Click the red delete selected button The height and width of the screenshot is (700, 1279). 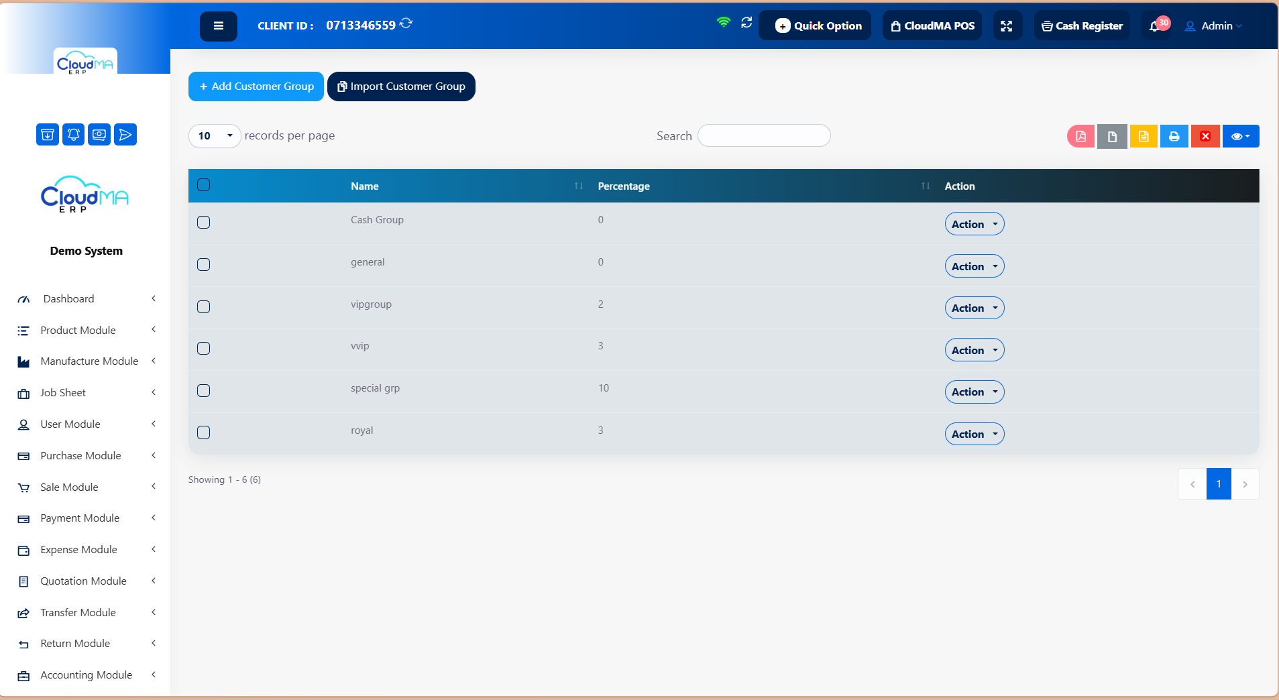1205,136
